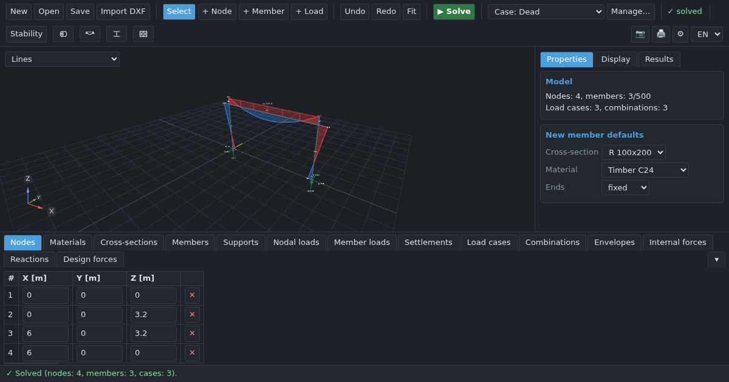
Task: Open the Members tab
Action: [190, 243]
